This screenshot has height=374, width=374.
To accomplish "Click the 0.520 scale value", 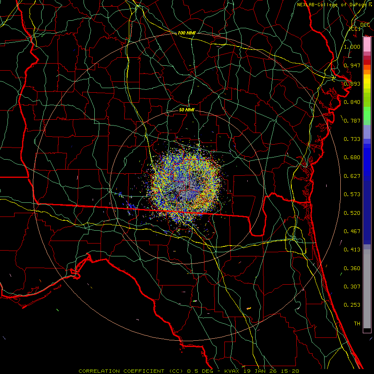I will [x=352, y=213].
